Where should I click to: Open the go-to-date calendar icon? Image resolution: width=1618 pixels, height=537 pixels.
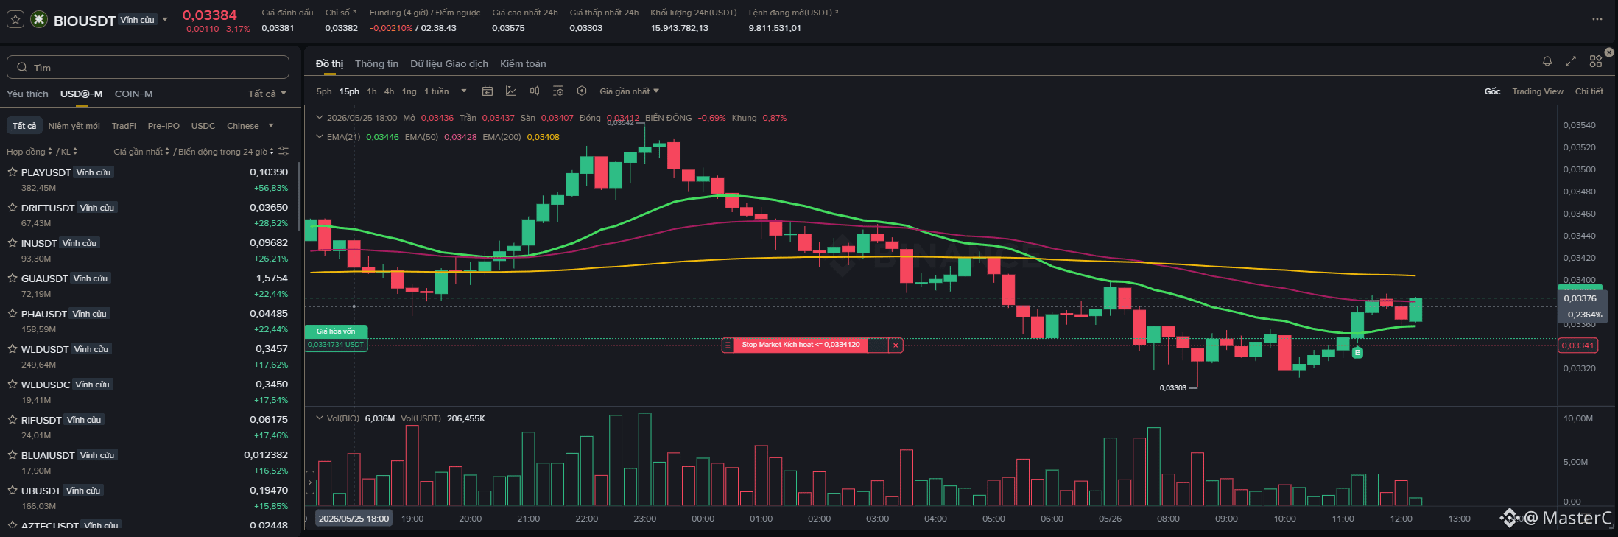point(488,91)
